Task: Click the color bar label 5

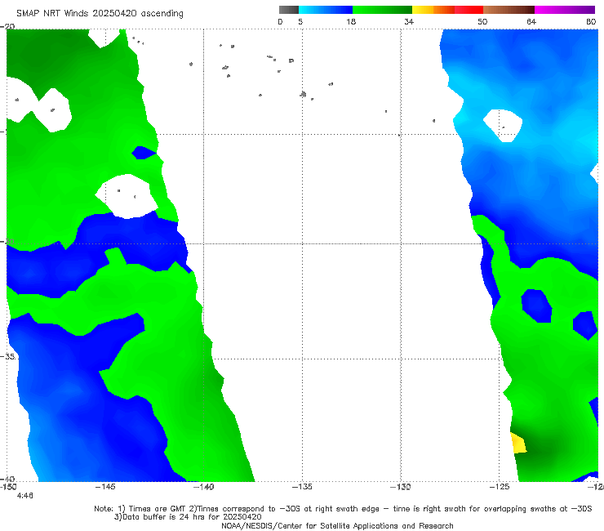Action: (300, 21)
